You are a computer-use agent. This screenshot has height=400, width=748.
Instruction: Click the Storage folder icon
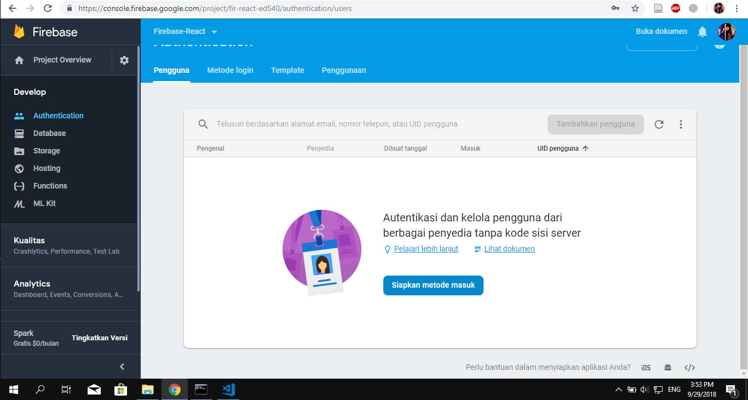(19, 151)
